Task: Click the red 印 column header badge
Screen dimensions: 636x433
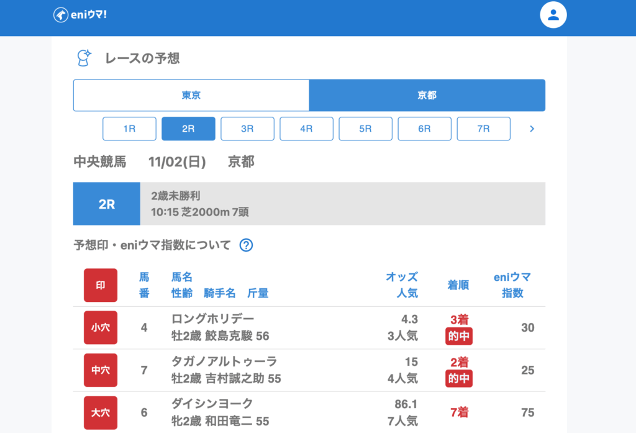Action: pos(101,285)
